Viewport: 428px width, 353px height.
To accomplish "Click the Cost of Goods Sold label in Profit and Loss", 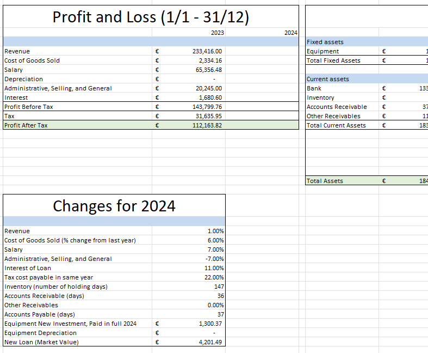I will pyautogui.click(x=32, y=60).
